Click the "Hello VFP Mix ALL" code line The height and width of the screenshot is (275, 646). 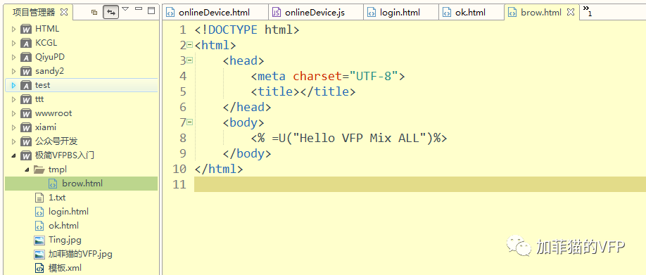point(349,138)
